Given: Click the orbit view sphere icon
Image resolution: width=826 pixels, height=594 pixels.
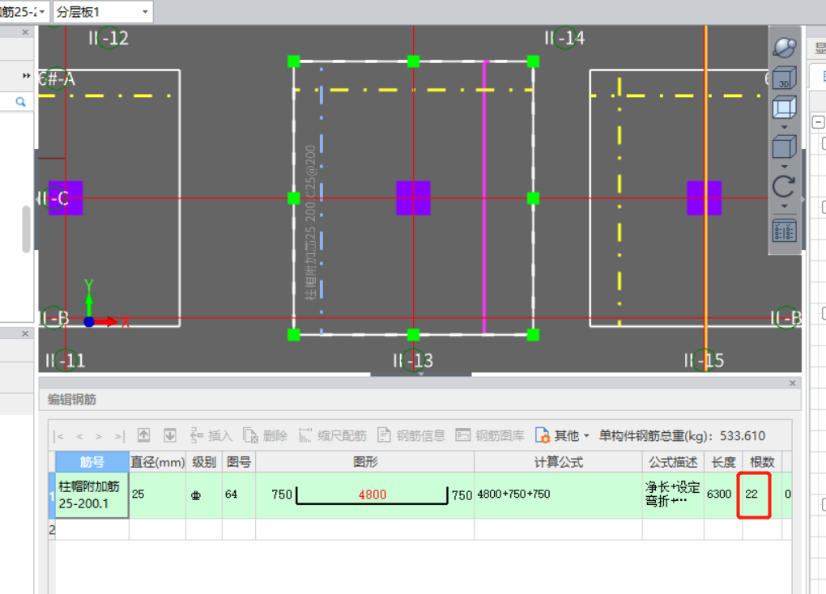Looking at the screenshot, I should [x=784, y=47].
